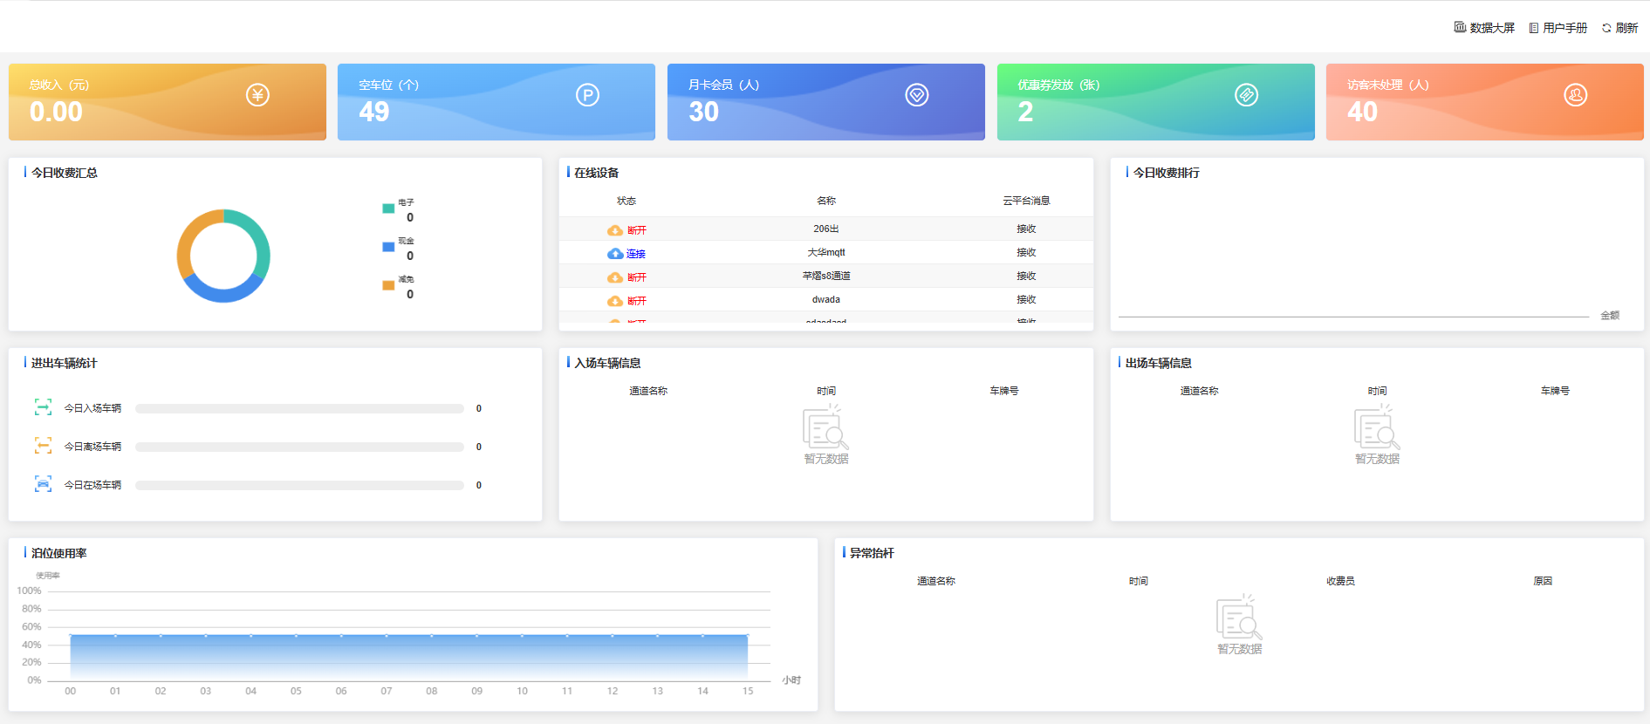Image resolution: width=1650 pixels, height=724 pixels.
Task: Click the 暂无数据 icon in 异常抬杆
Action: [1239, 617]
